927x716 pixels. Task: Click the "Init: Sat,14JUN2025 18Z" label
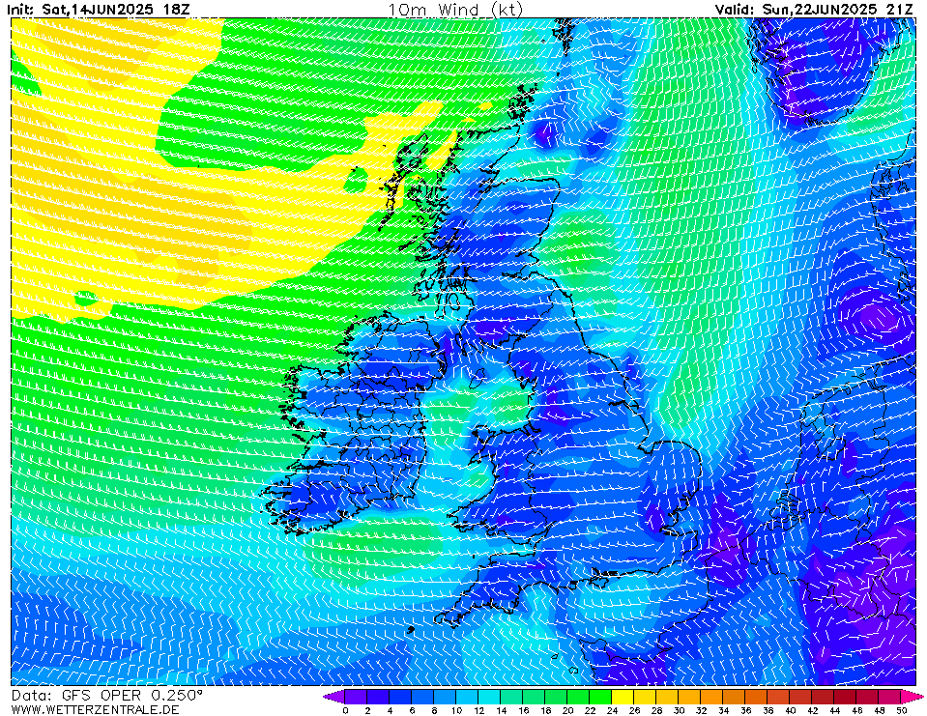click(x=99, y=10)
